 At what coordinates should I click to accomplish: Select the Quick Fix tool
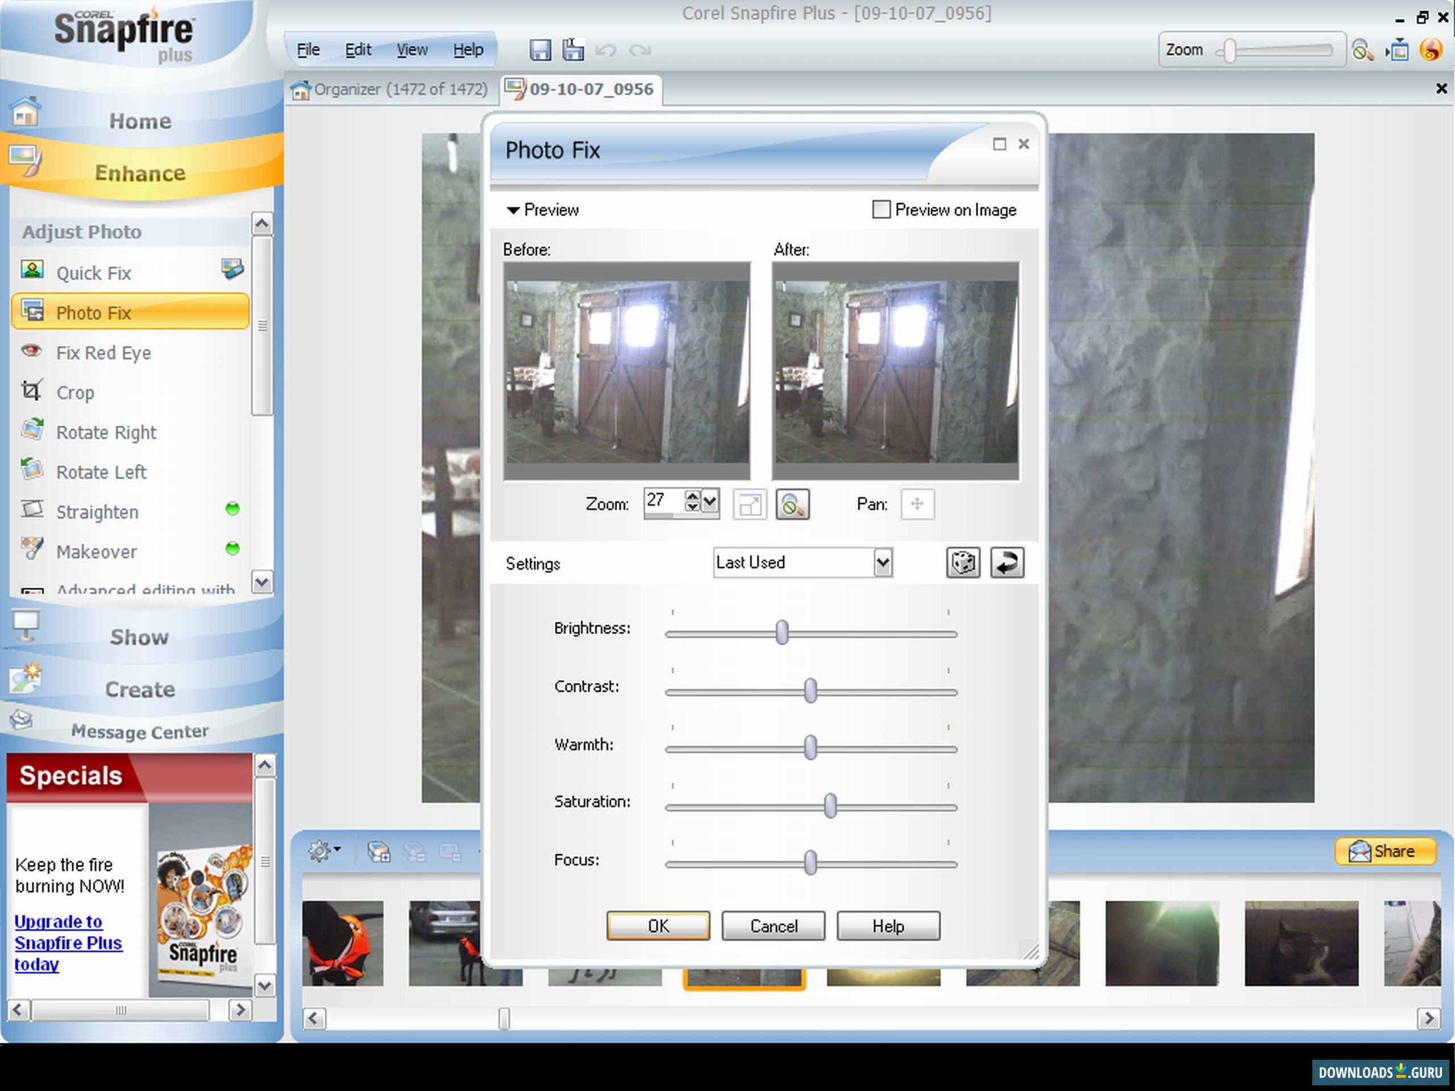click(94, 273)
